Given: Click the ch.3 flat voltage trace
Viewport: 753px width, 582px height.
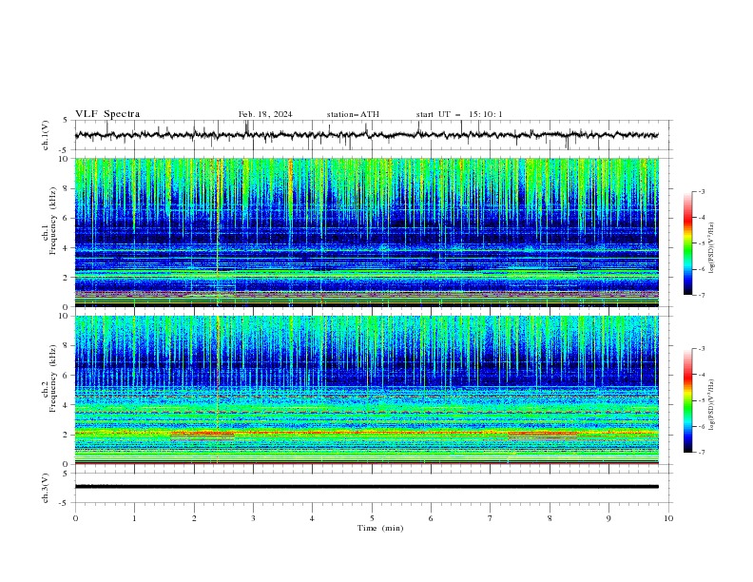Looking at the screenshot, I should pos(366,487).
